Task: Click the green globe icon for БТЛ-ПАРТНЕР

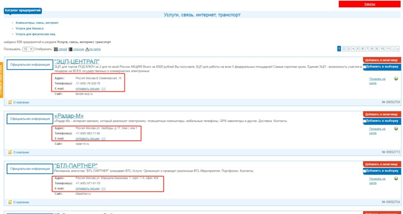Action: tap(396, 179)
